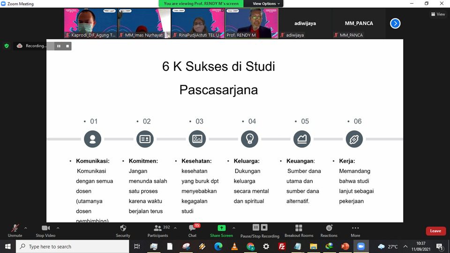Select Prof. RENDY M's video thumbnail
Image resolution: width=450 pixels, height=253 pixels.
[x=252, y=23]
